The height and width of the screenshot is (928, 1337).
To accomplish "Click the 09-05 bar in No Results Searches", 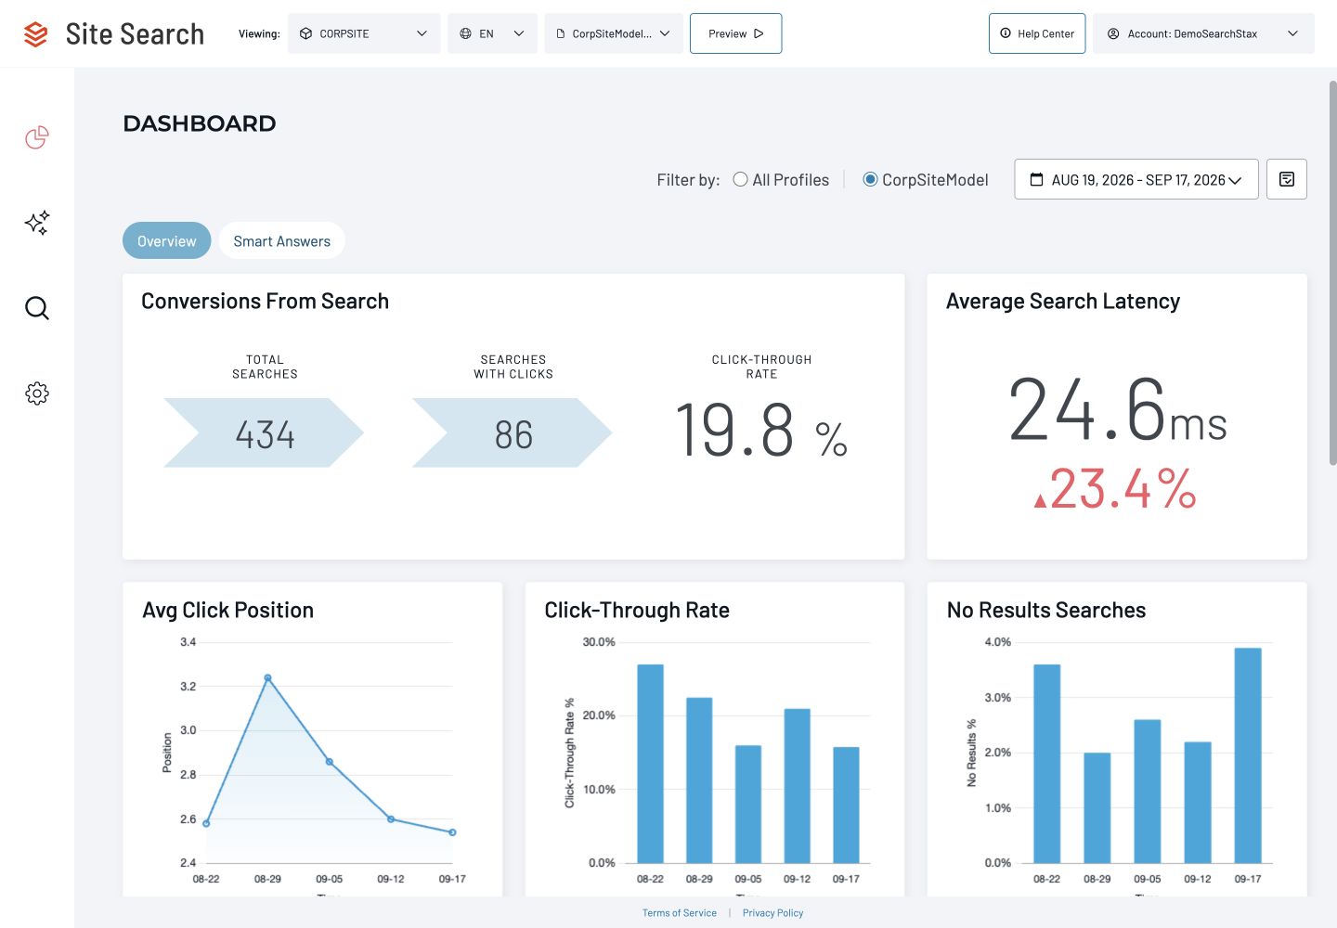I will click(1148, 792).
